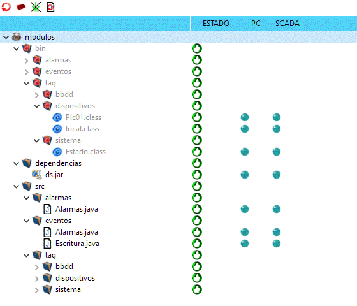357x306 pixels.
Task: Click the red eraser toolbar icon
Action: pyautogui.click(x=21, y=7)
